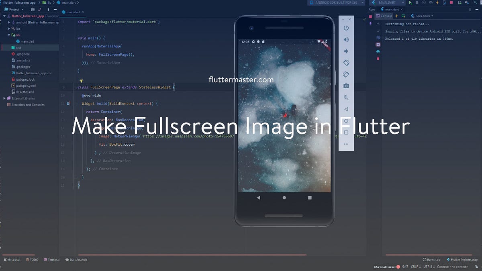The height and width of the screenshot is (271, 482).
Task: Toggle read-only lock in status bar
Action: pos(477,266)
